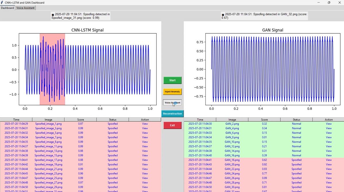Image resolution: width=344 pixels, height=192 pixels.
Task: Open View for Spoofed_image_5.png
Action: (x=145, y=133)
